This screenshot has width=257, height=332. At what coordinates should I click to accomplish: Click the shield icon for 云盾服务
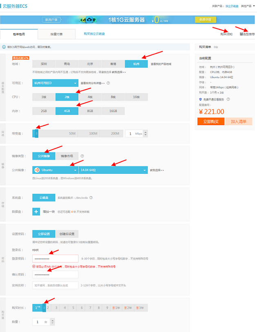[x=200, y=99]
